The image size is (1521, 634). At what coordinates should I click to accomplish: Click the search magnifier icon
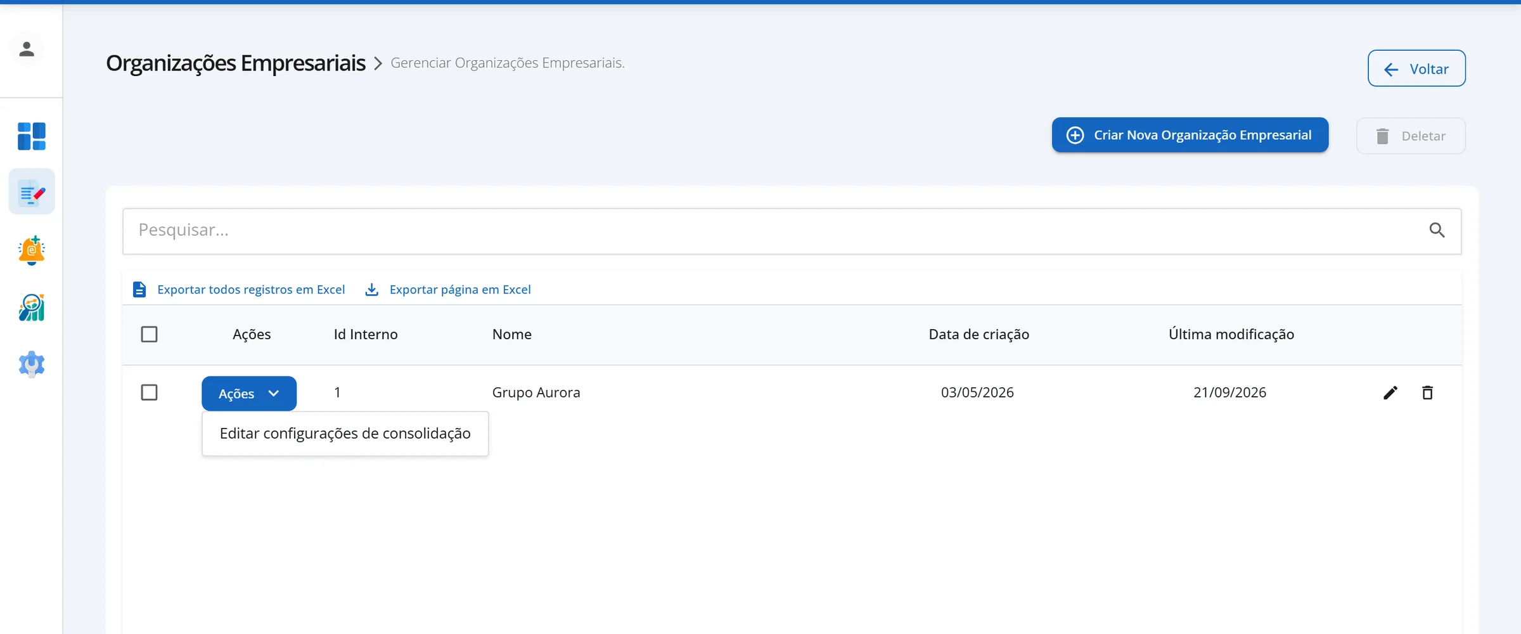[x=1437, y=230]
